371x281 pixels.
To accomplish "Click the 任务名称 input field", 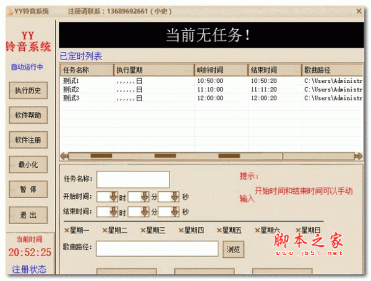I will coord(133,179).
